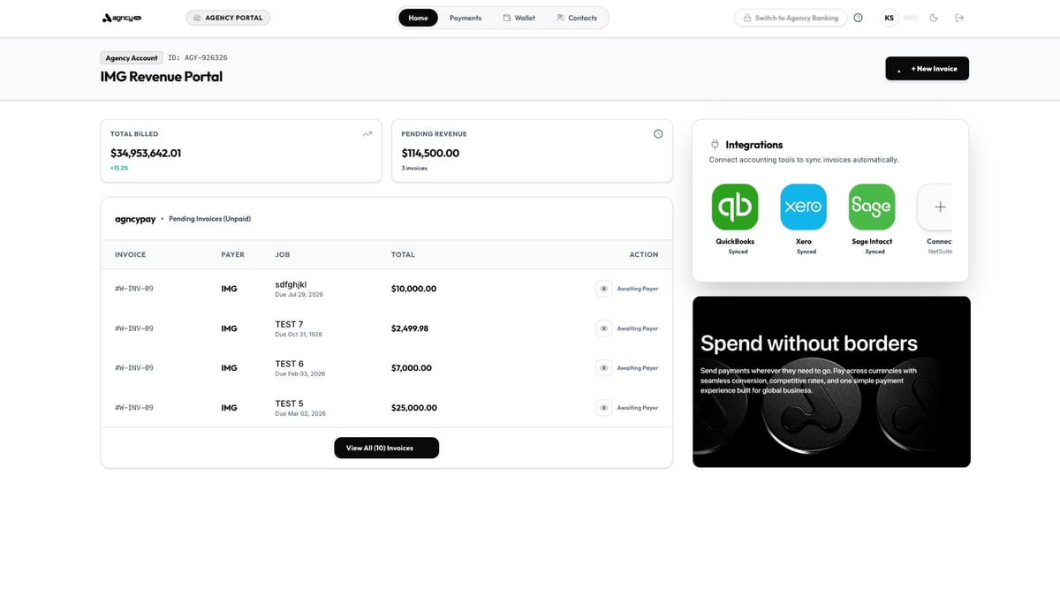Click Awaiting Payer status in sdfghjkl row
The width and height of the screenshot is (1060, 596).
point(638,289)
